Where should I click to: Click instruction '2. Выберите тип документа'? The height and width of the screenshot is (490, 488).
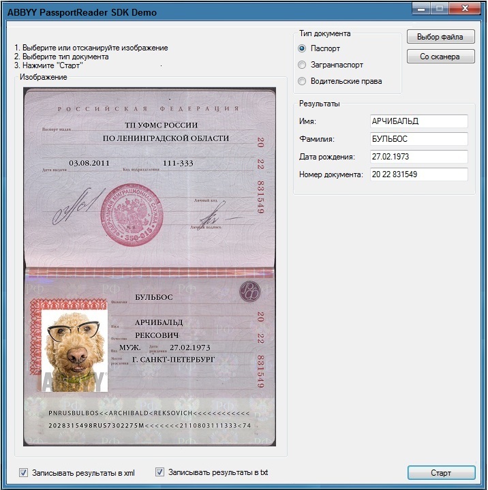[x=61, y=57]
